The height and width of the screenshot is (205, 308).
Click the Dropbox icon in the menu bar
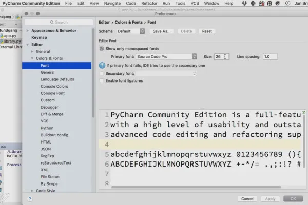(244, 3)
